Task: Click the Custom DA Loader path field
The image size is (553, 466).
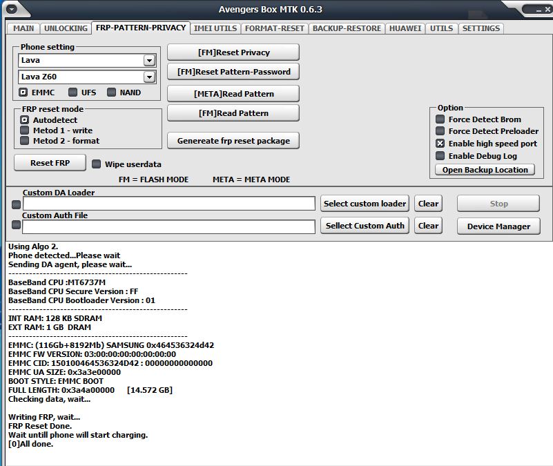Action: pyautogui.click(x=169, y=204)
